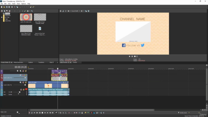Open Event FX on outro #5 cream clip
The height and width of the screenshot is (117, 208).
coord(66,82)
